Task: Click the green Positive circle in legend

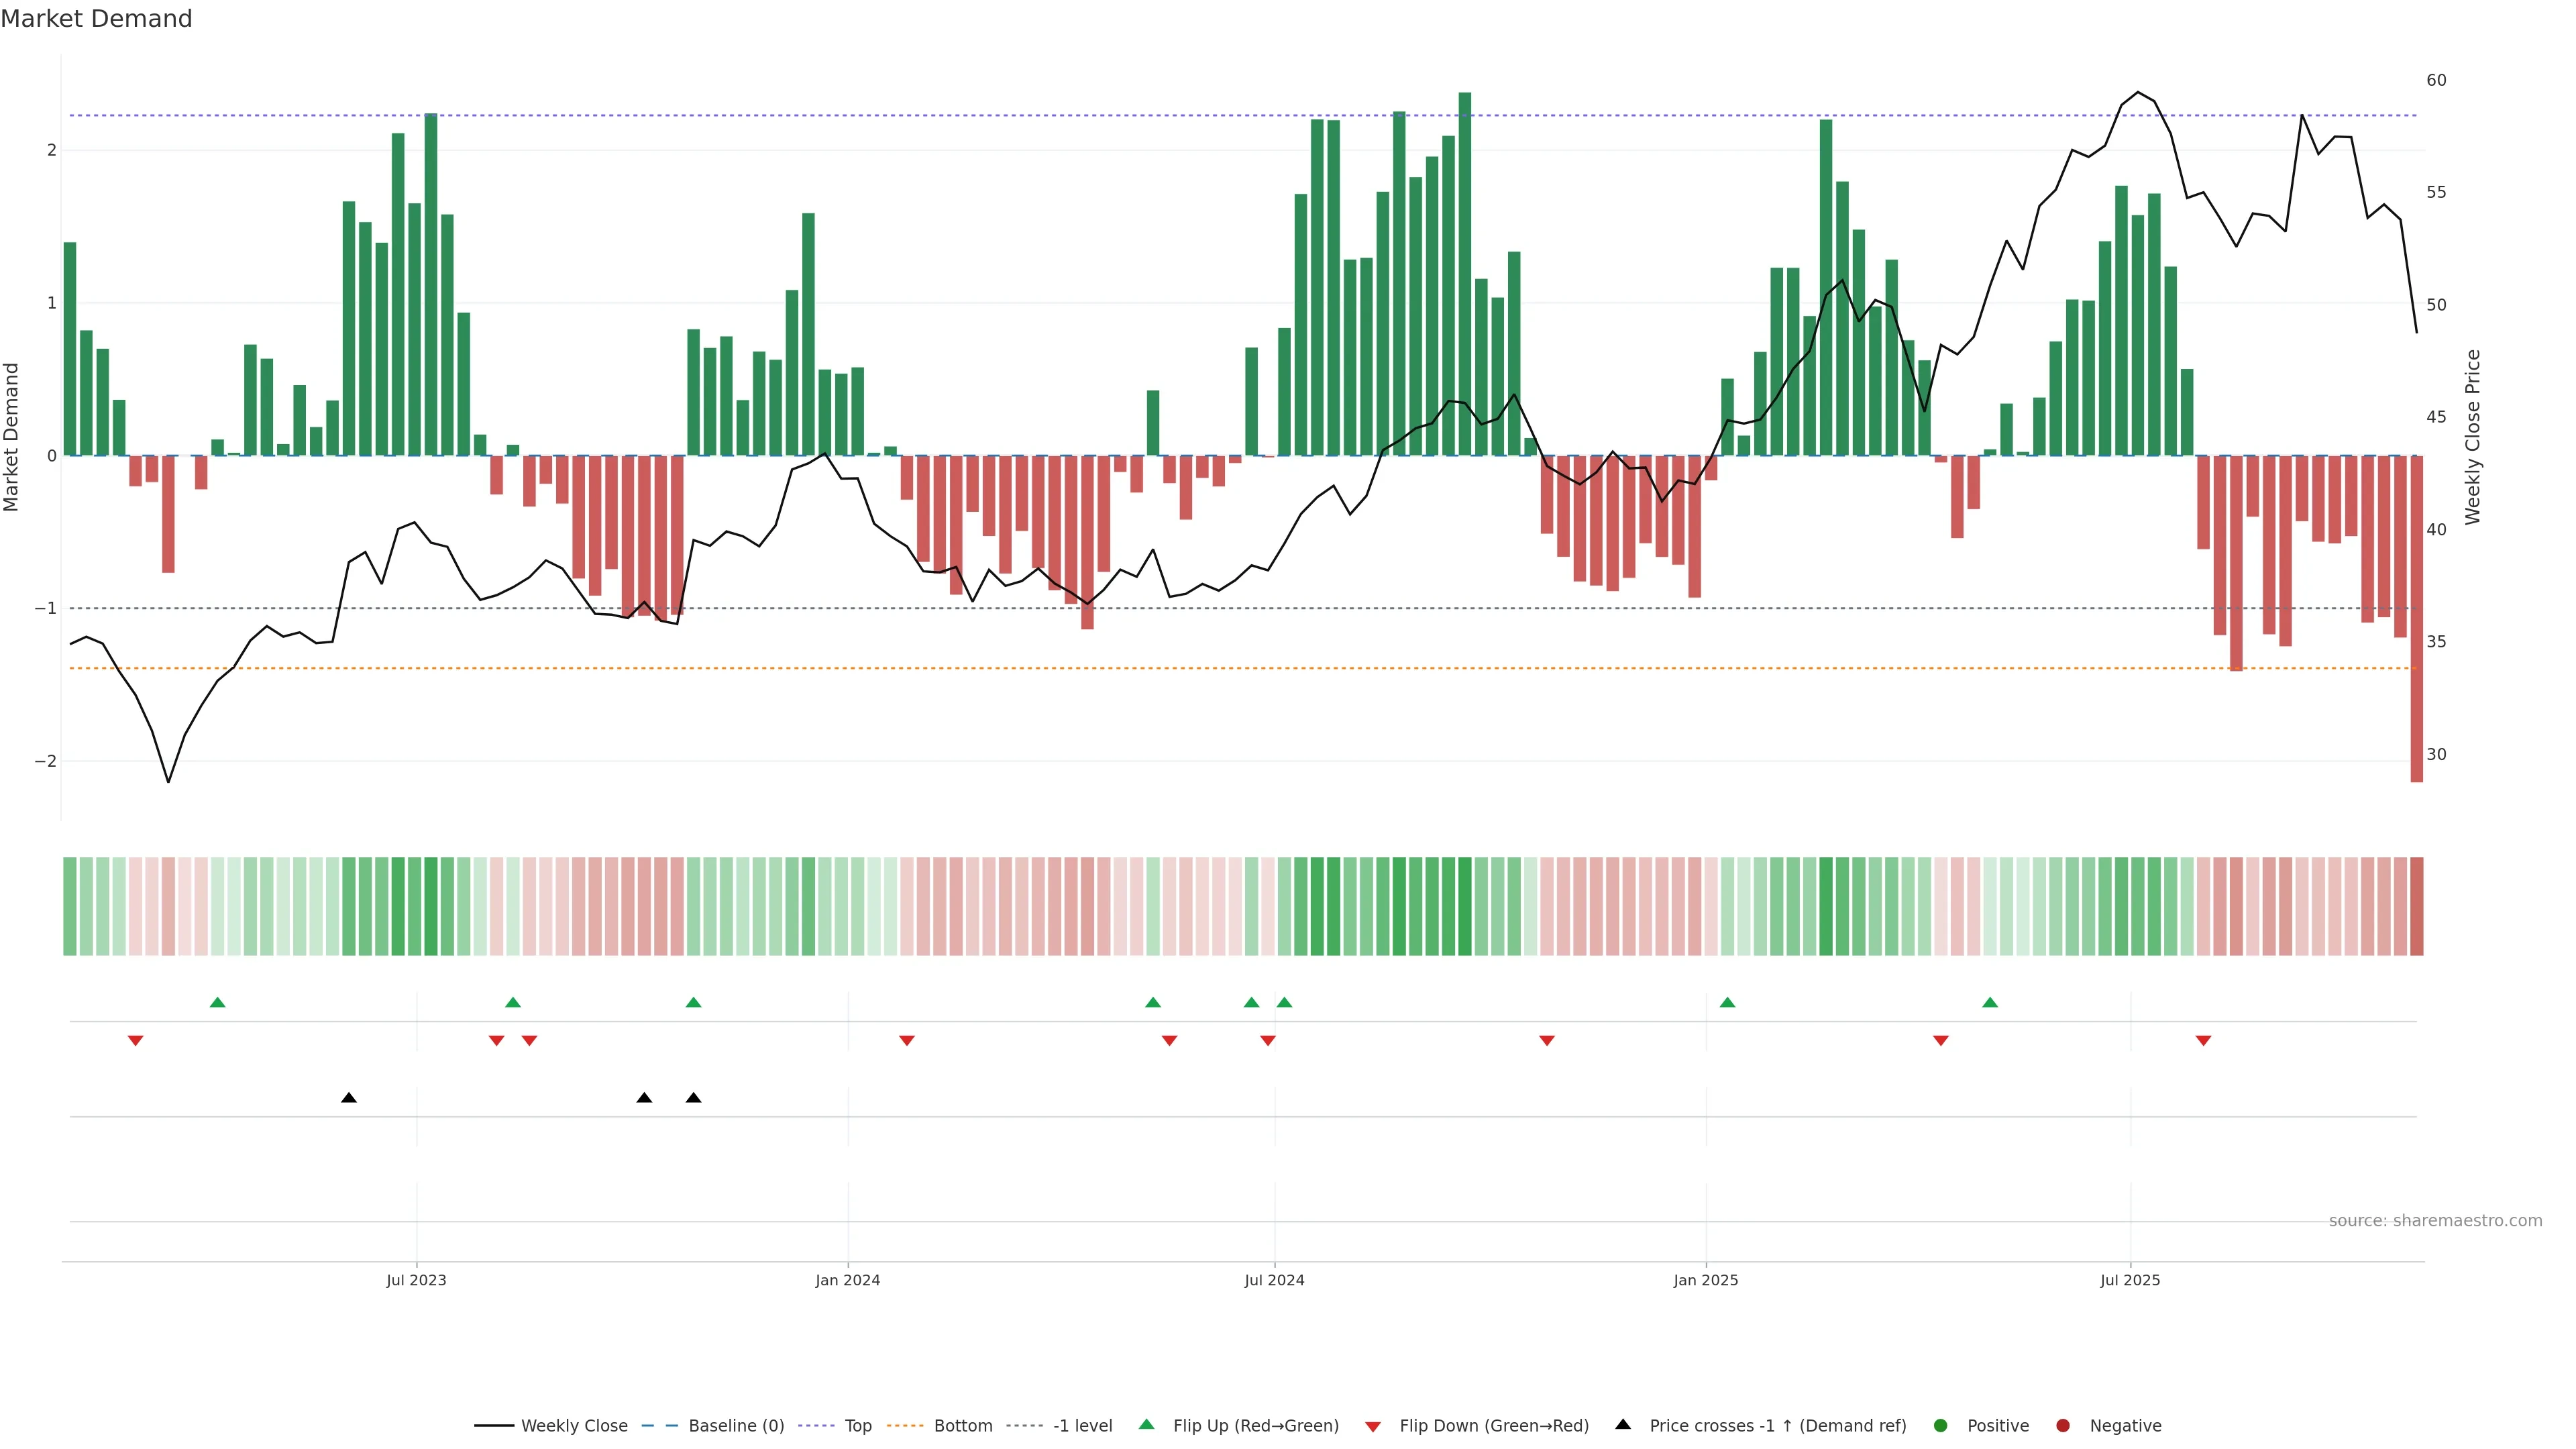Action: click(x=1941, y=1425)
